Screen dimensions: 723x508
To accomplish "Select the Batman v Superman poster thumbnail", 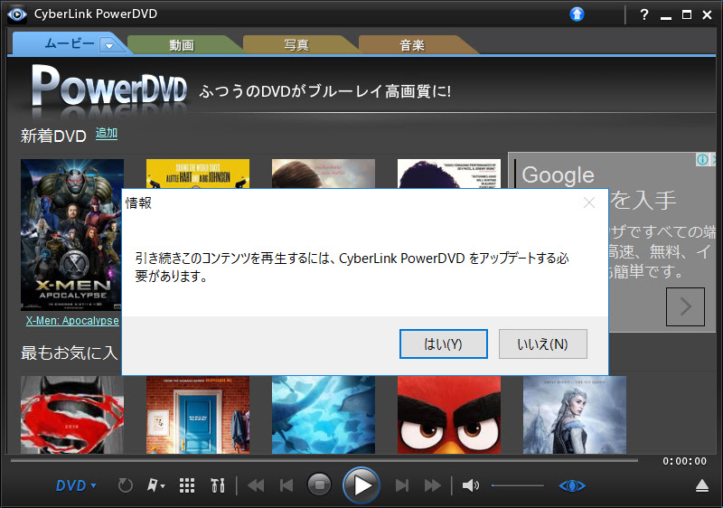I will coord(72,415).
